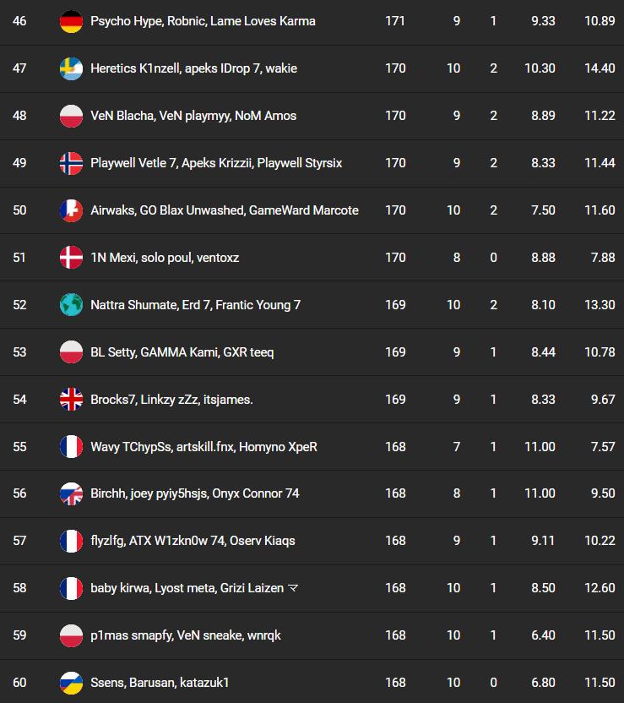624x703 pixels.
Task: Click the 171 points value at rank 46
Action: (x=395, y=21)
